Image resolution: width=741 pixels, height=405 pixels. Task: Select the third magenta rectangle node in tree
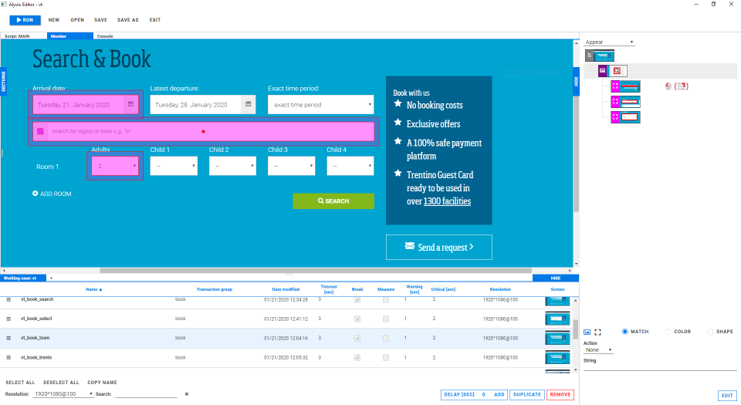(x=625, y=116)
